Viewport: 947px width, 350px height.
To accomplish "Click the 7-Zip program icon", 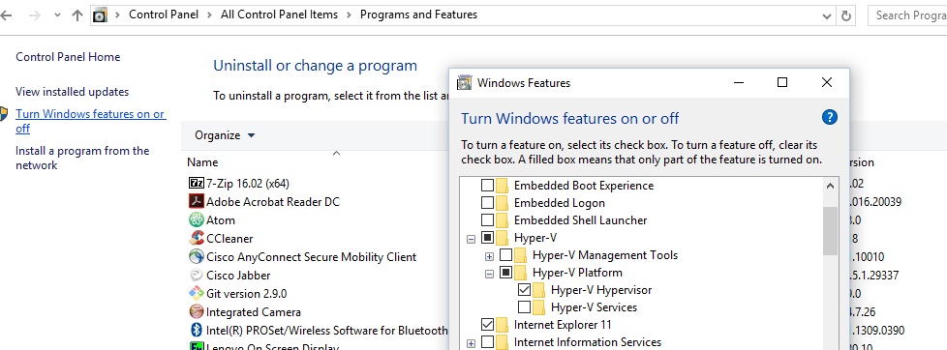I will pos(197,183).
